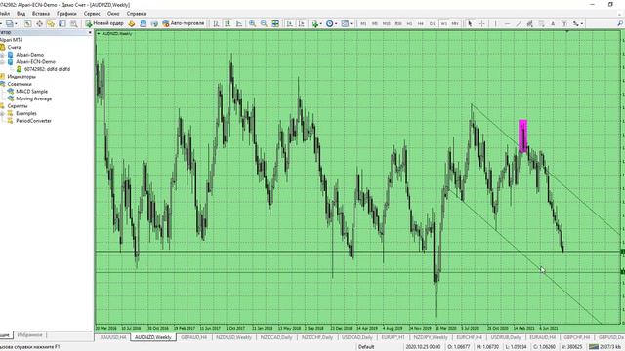Tile chart windows with grid icon

pos(275,23)
